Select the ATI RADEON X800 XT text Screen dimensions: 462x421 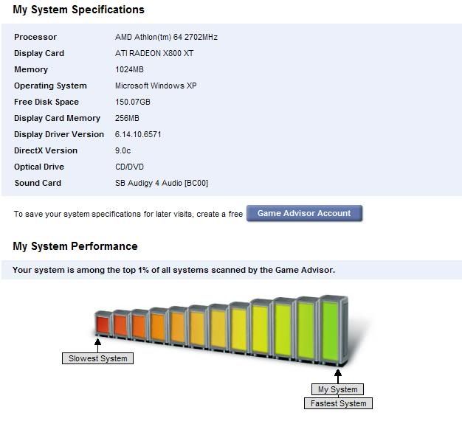tap(154, 53)
